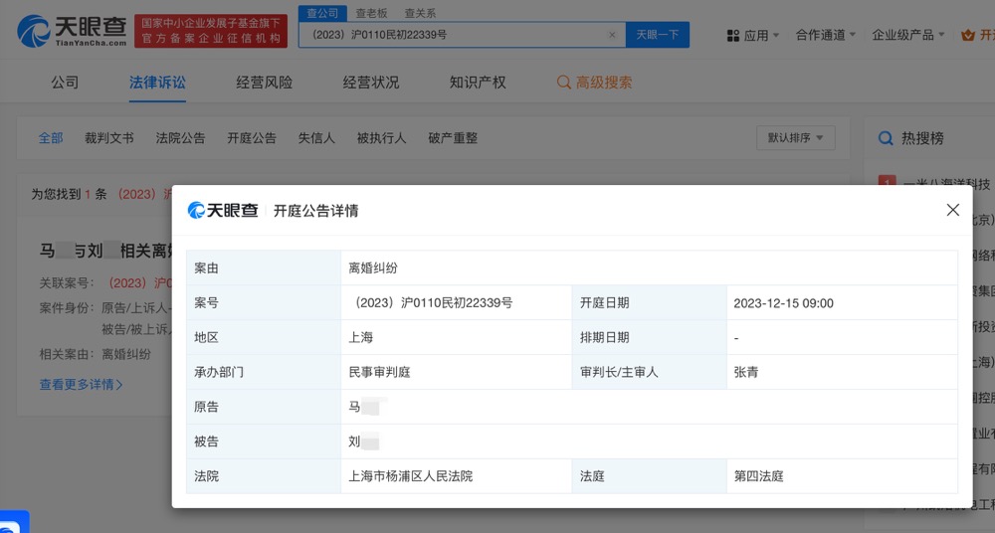995x533 pixels.
Task: Click the 第四法庭 courtroom value
Action: point(759,476)
